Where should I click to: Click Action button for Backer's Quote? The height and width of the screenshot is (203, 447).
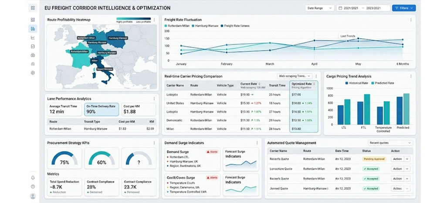397,179
